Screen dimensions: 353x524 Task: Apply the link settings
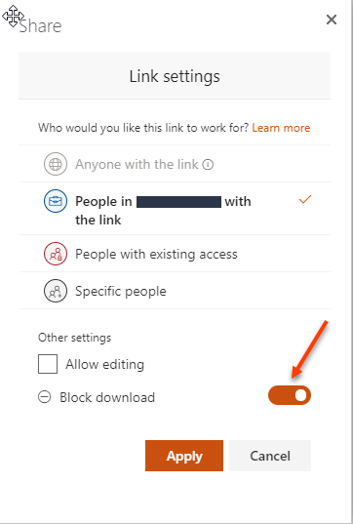(184, 456)
